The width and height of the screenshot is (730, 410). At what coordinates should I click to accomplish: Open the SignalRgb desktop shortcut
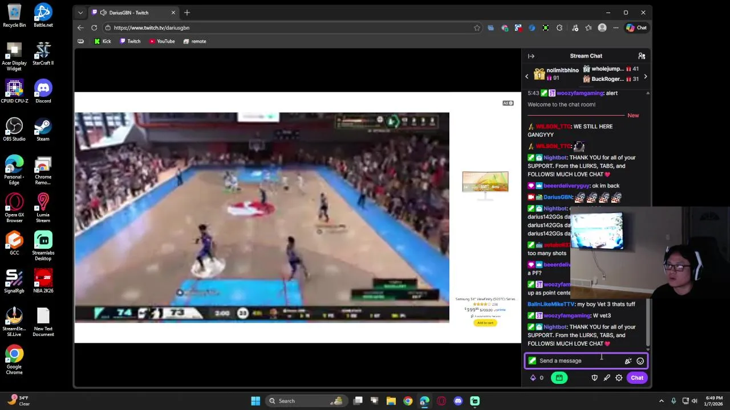[x=14, y=281]
